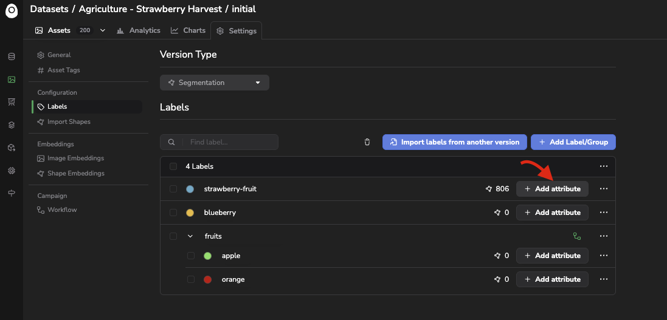
Task: Switch to the Charts tab
Action: tap(188, 30)
